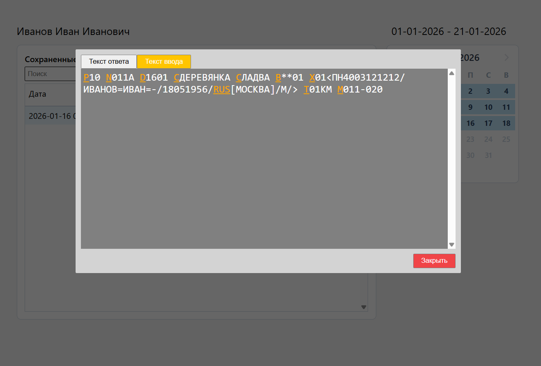This screenshot has height=366, width=541.
Task: Select the underlined B link before **01
Action: coord(278,78)
